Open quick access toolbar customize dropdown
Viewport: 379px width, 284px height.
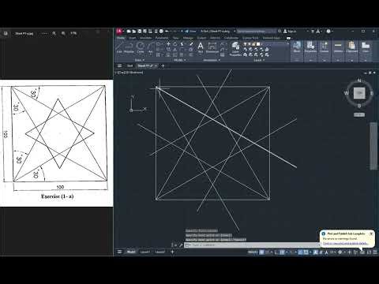182,32
